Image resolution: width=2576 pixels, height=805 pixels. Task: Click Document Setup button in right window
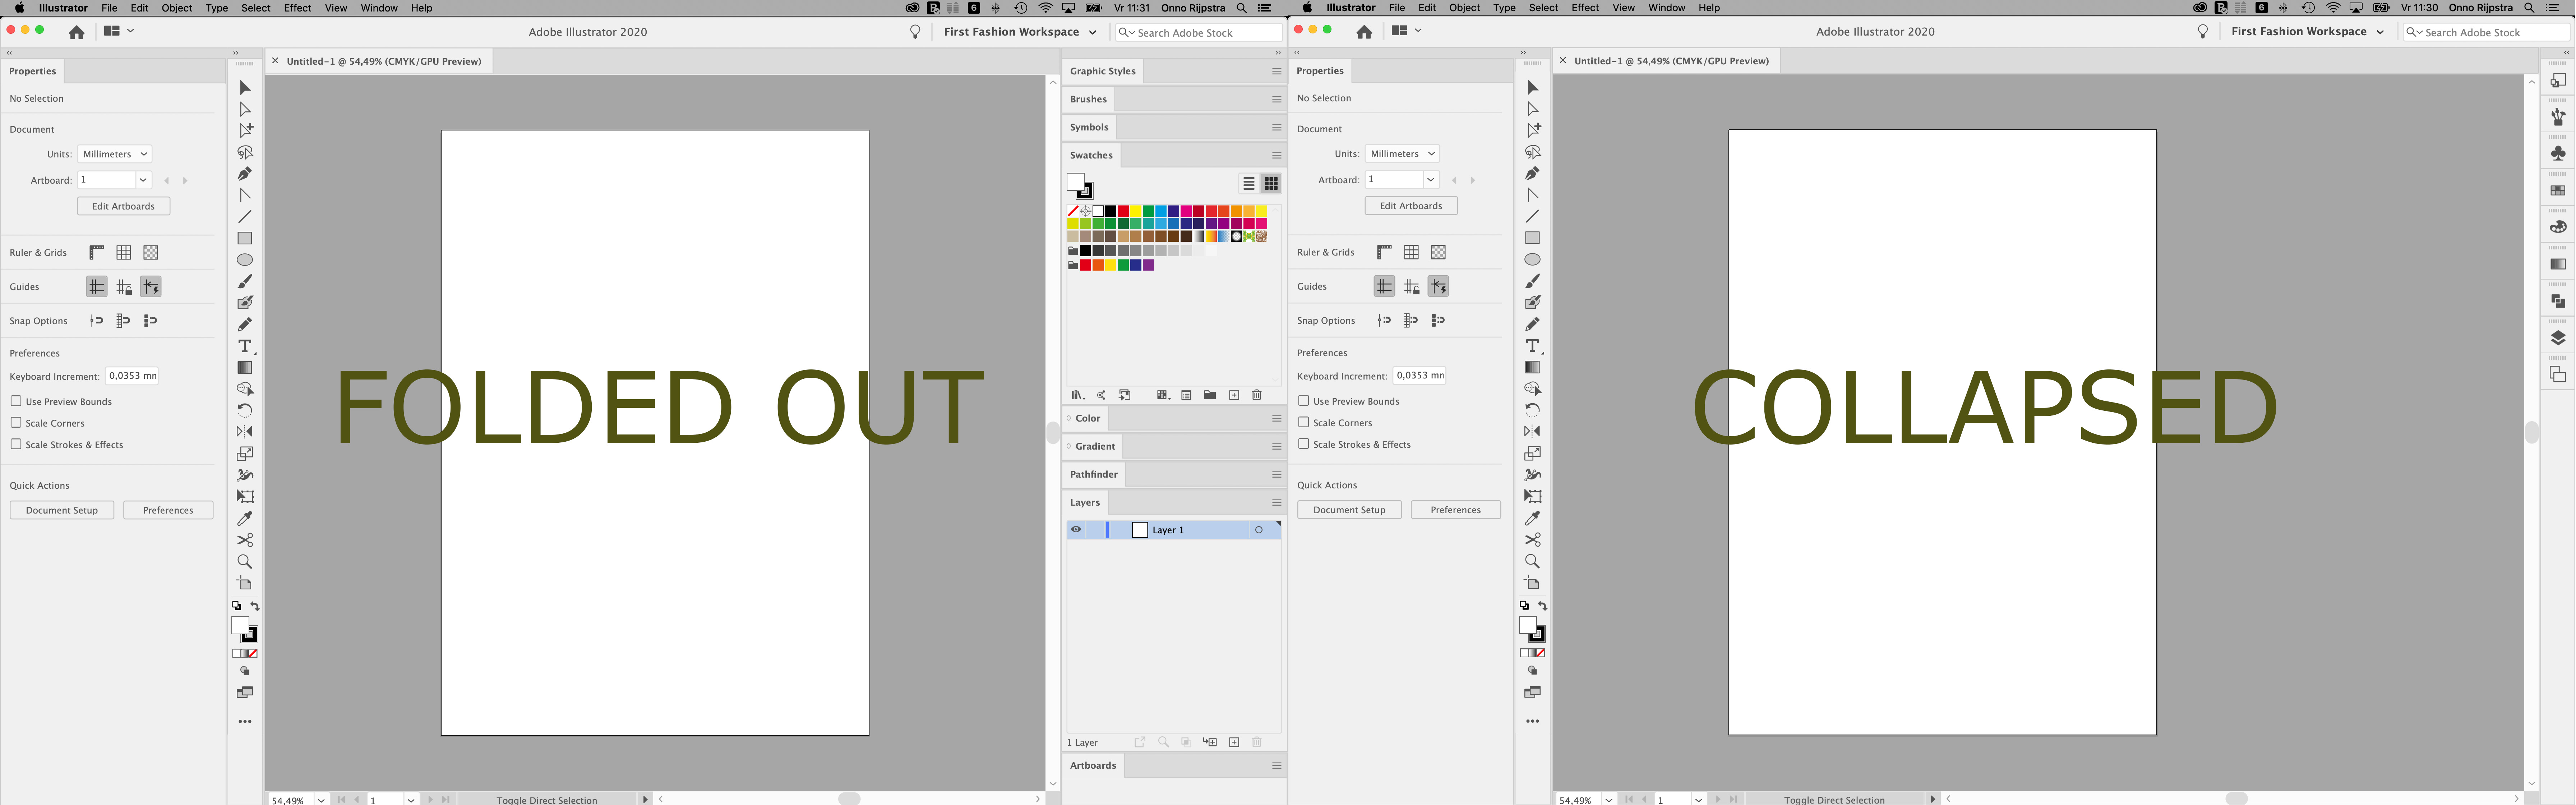(1349, 510)
